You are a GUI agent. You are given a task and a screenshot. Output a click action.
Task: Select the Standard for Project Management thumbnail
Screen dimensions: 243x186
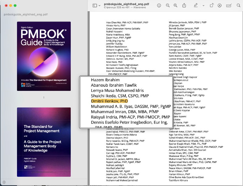pyautogui.click(x=44, y=142)
